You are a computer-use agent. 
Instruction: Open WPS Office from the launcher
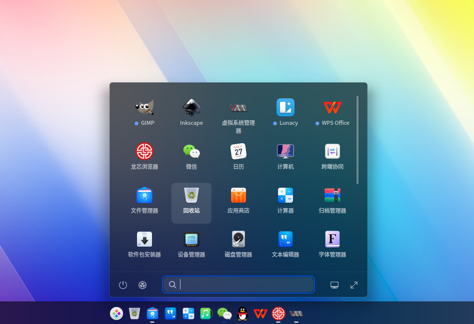(x=332, y=112)
